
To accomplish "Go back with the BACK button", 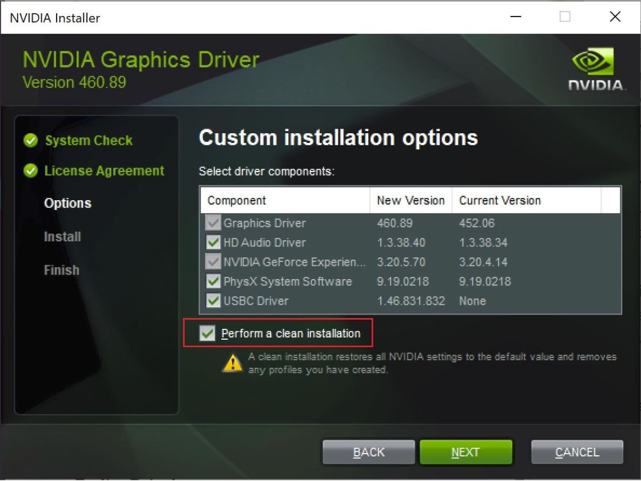I will [x=369, y=452].
